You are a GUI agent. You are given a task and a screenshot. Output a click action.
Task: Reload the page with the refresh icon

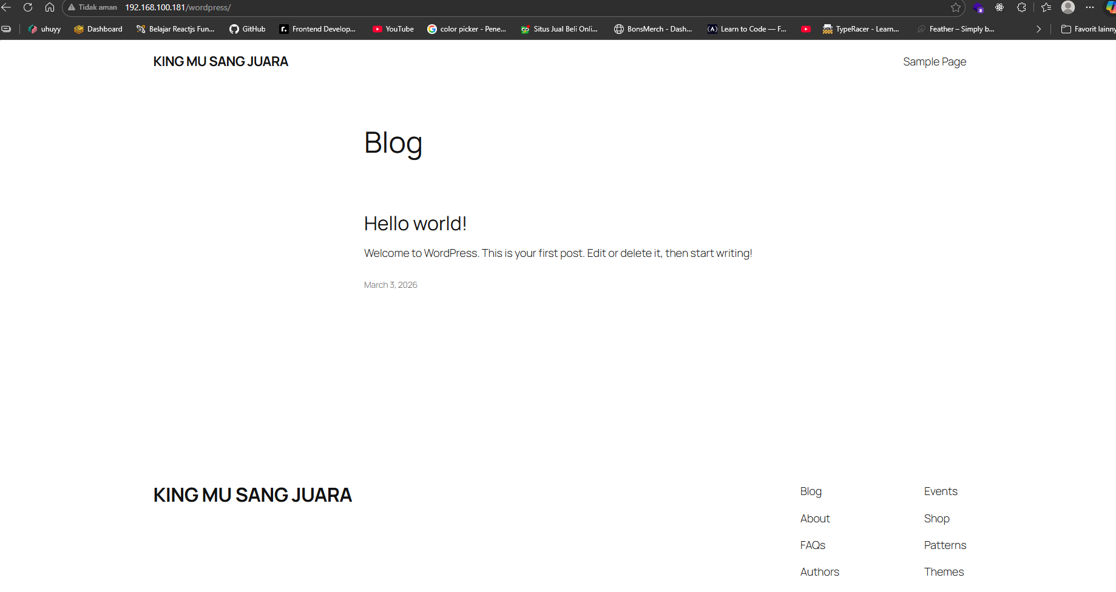click(28, 7)
